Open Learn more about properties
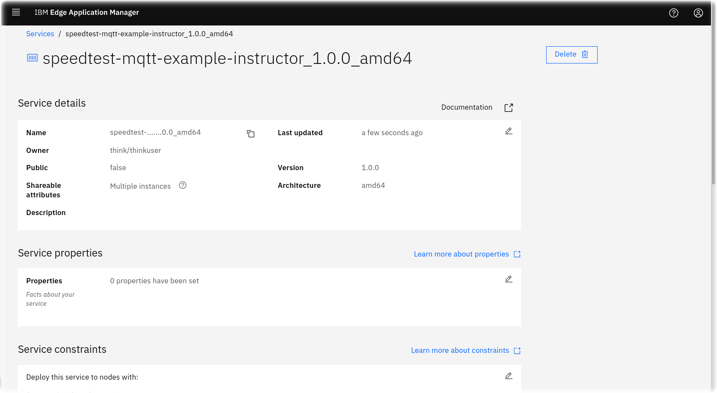717x393 pixels. 461,254
